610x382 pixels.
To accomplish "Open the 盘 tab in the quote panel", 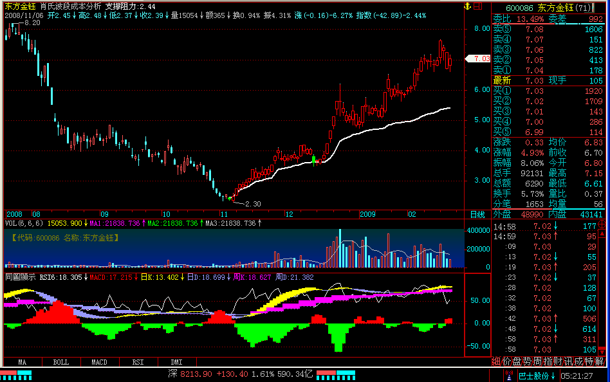I will [x=517, y=361].
